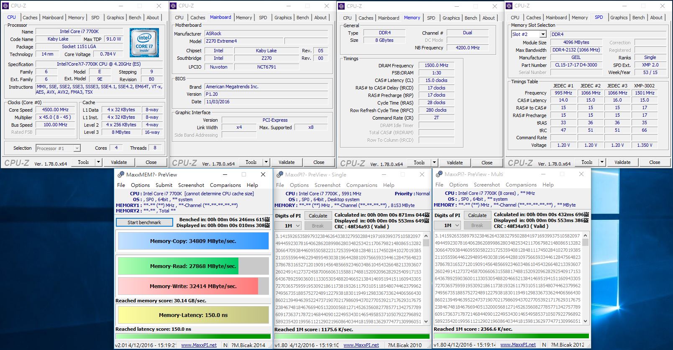Click Close in the Memory CPU-Z window

tap(487, 163)
